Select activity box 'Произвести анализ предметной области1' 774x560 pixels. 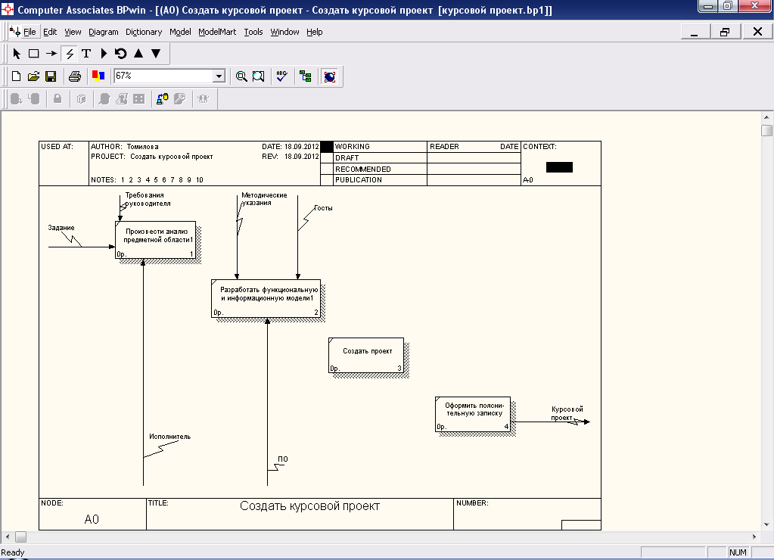tap(156, 240)
